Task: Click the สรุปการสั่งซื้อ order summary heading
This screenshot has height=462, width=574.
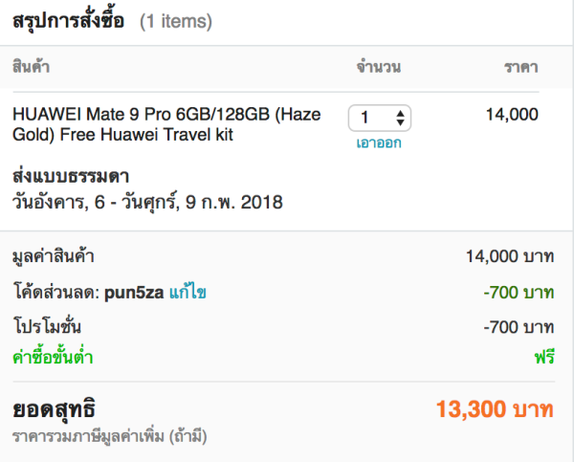Action: tap(68, 20)
